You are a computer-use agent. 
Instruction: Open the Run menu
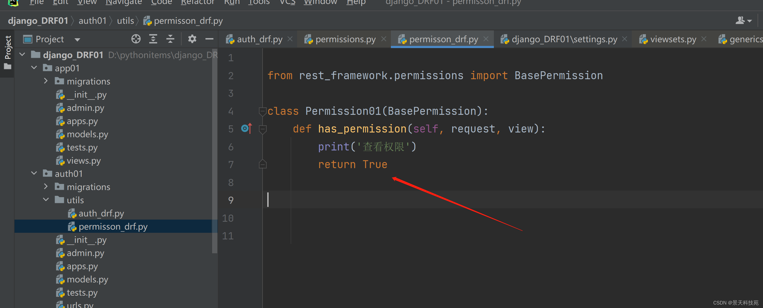232,2
